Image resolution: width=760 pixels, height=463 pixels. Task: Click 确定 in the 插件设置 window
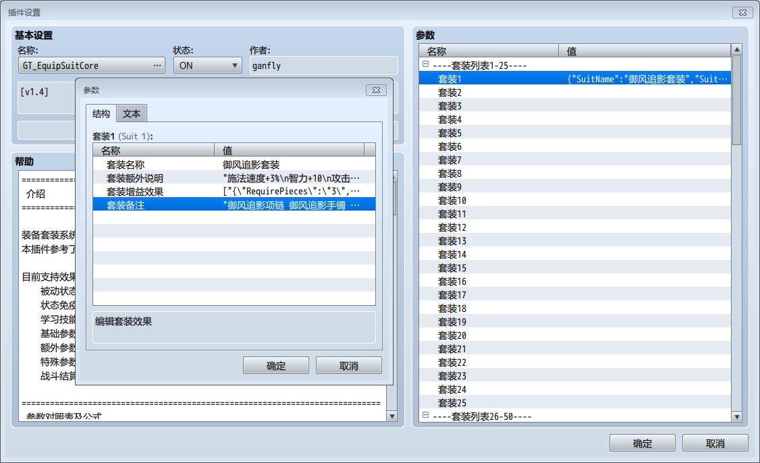point(642,443)
